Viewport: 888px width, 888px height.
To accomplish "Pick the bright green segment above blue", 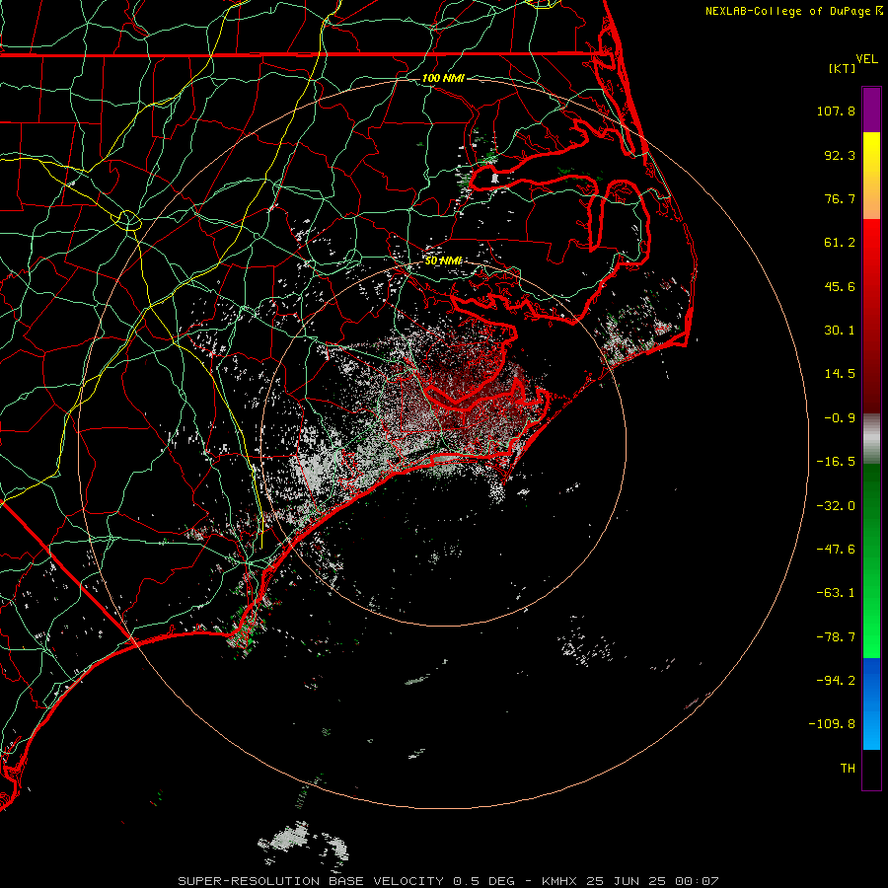I will point(871,623).
